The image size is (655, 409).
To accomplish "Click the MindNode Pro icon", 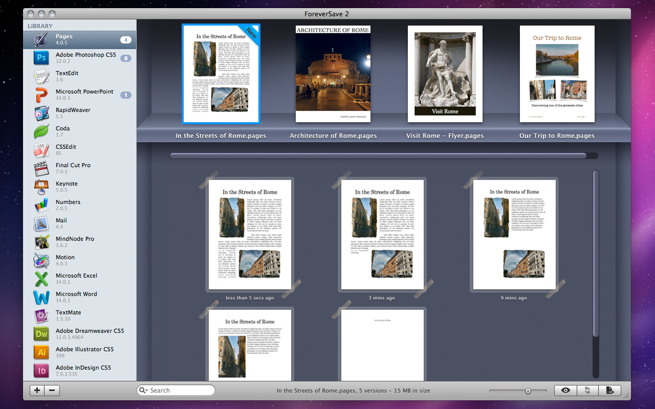I will pyautogui.click(x=41, y=242).
